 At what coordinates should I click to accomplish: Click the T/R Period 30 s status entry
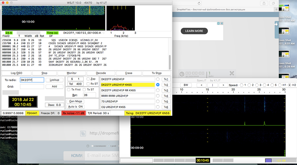pyautogui.click(x=98, y=113)
